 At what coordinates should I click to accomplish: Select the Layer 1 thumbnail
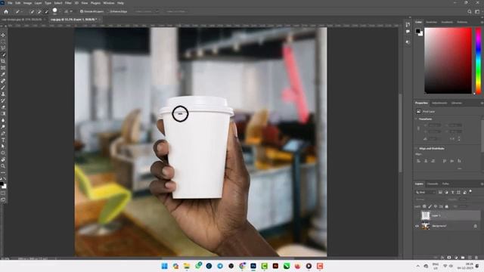[426, 215]
